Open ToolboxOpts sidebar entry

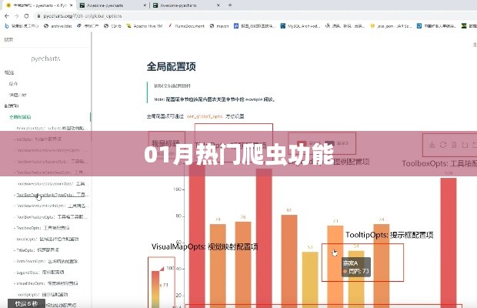click(x=42, y=228)
